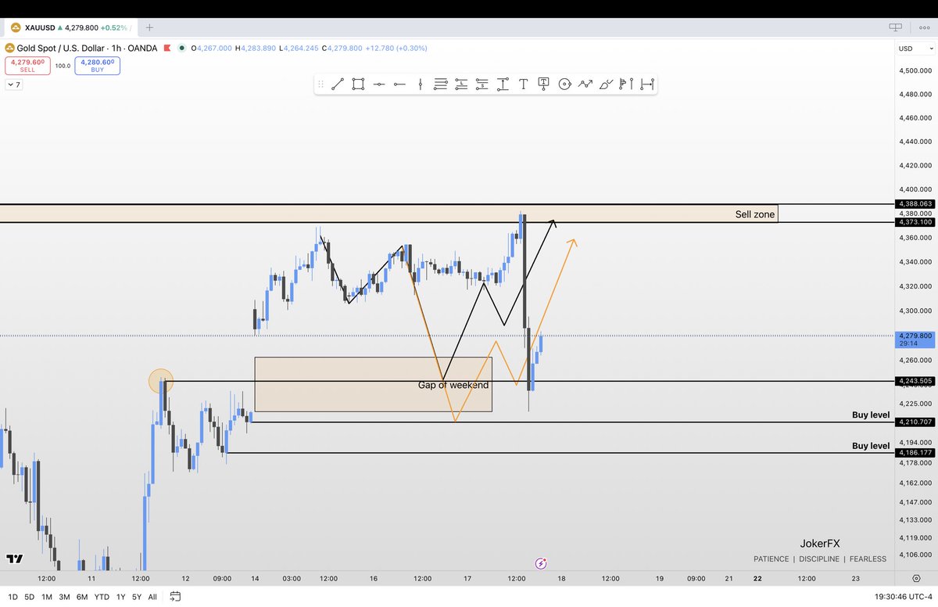Select the Circle drawing tool
This screenshot has width=938, height=607.
click(564, 84)
